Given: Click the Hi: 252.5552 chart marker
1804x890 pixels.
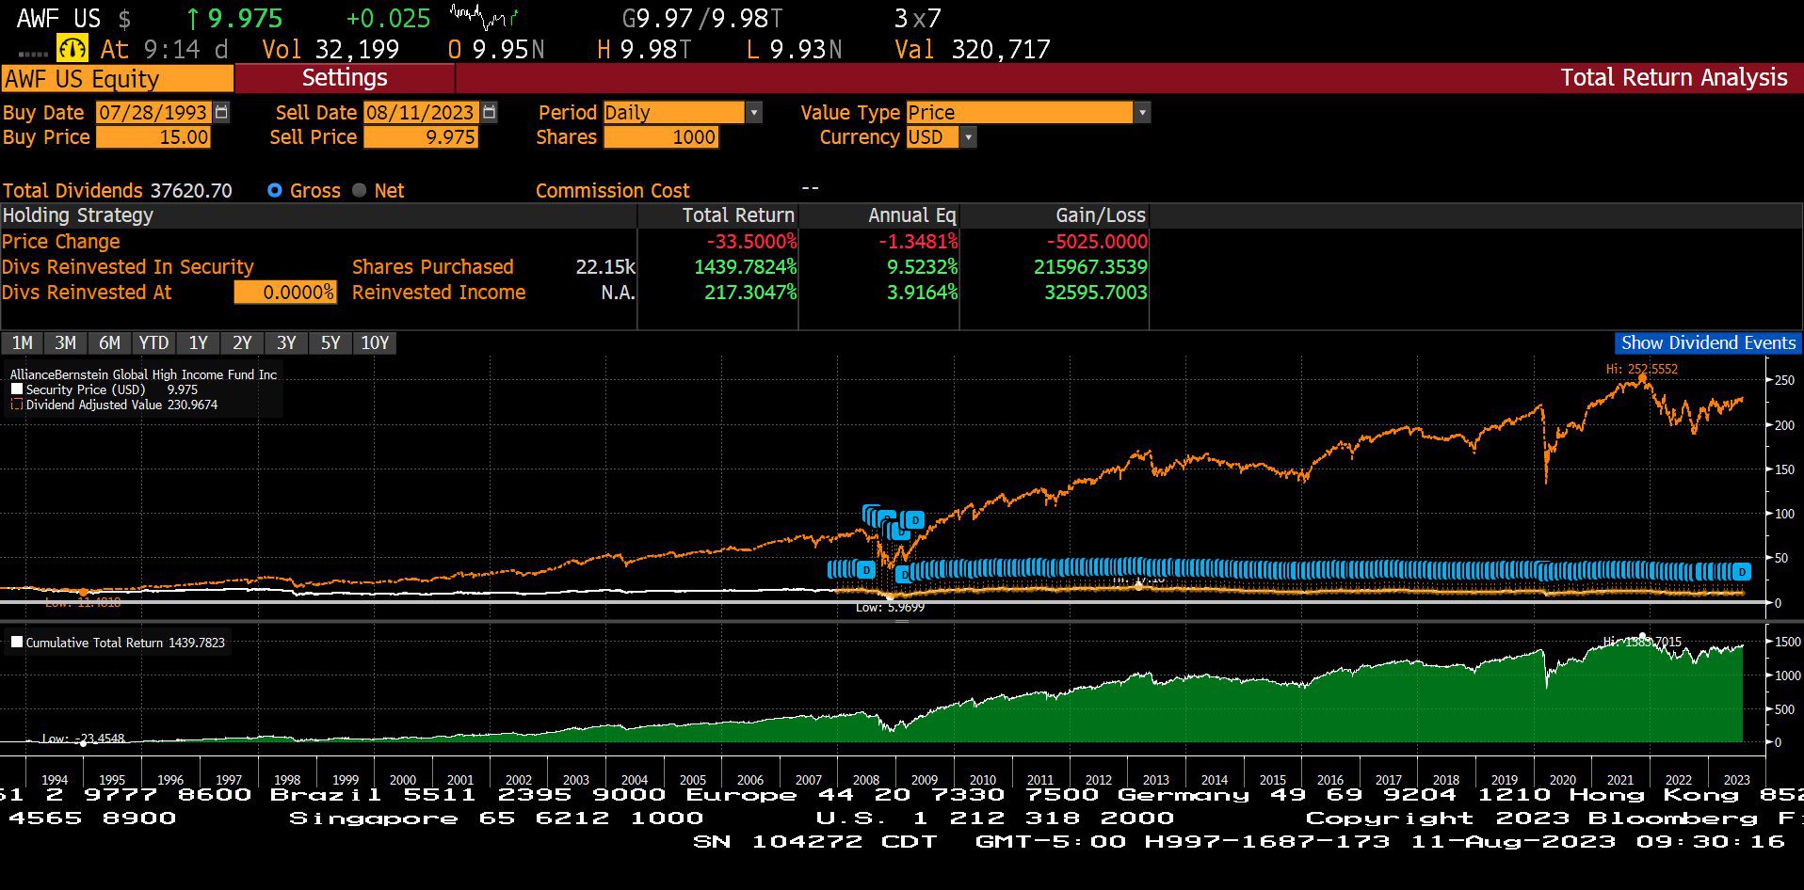Looking at the screenshot, I should click(x=1642, y=370).
